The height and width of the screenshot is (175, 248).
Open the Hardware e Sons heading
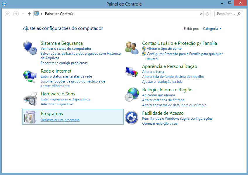(58, 94)
